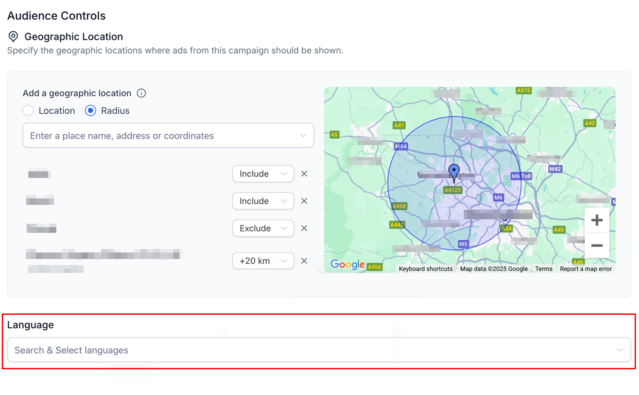The height and width of the screenshot is (395, 639).
Task: Zoom out on the map
Action: 597,245
